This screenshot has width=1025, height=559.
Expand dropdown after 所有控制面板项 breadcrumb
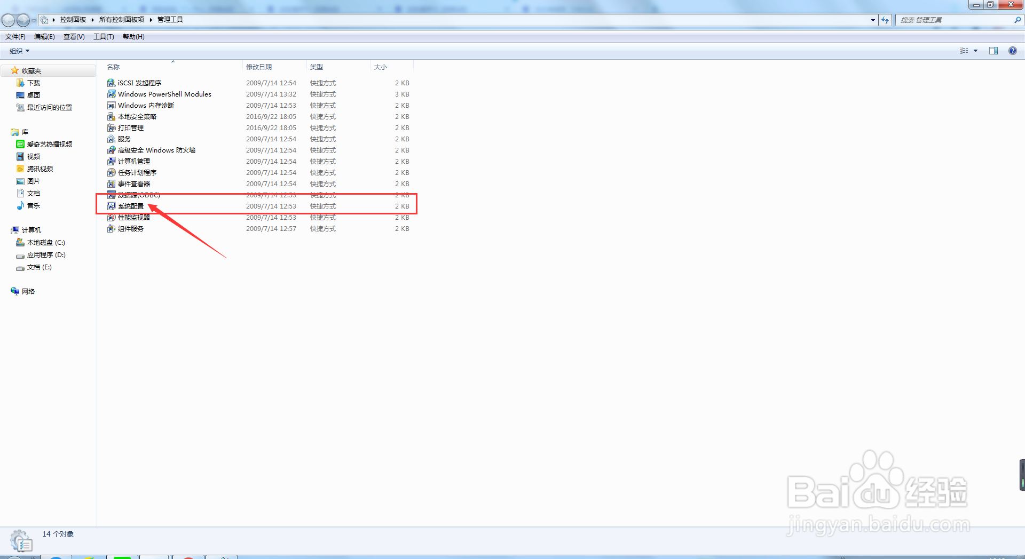[151, 20]
